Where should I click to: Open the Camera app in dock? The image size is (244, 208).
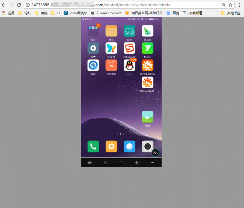(x=147, y=146)
